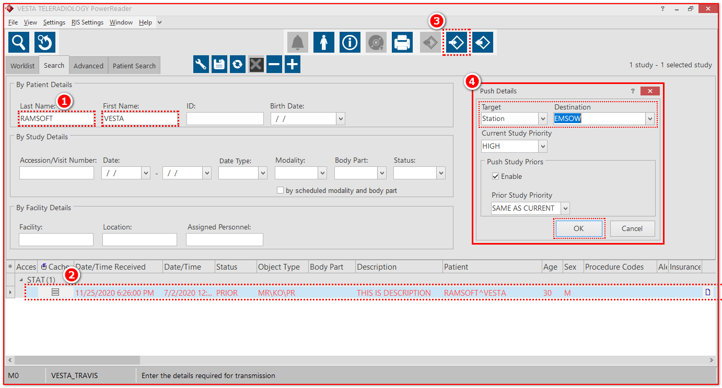
Task: Switch to the Advanced tab
Action: 88,66
